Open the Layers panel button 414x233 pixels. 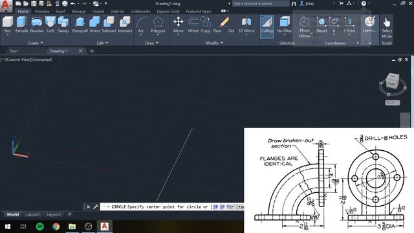click(x=369, y=25)
